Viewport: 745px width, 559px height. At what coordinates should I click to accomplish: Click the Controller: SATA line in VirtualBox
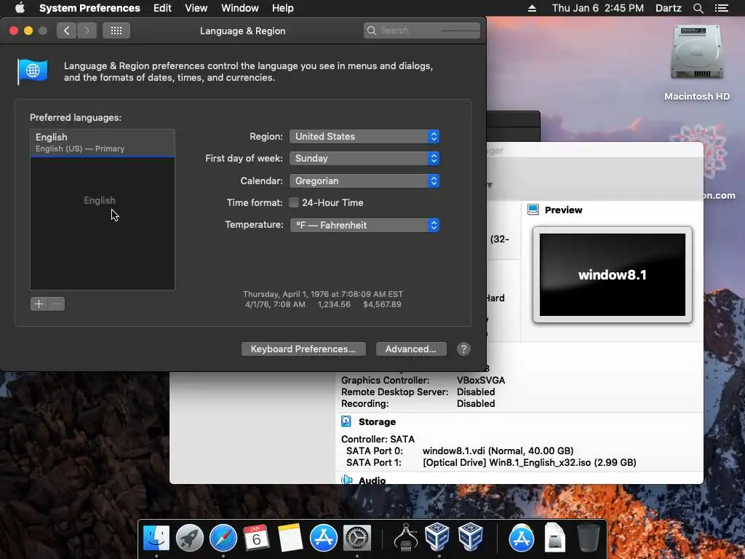[x=378, y=439]
